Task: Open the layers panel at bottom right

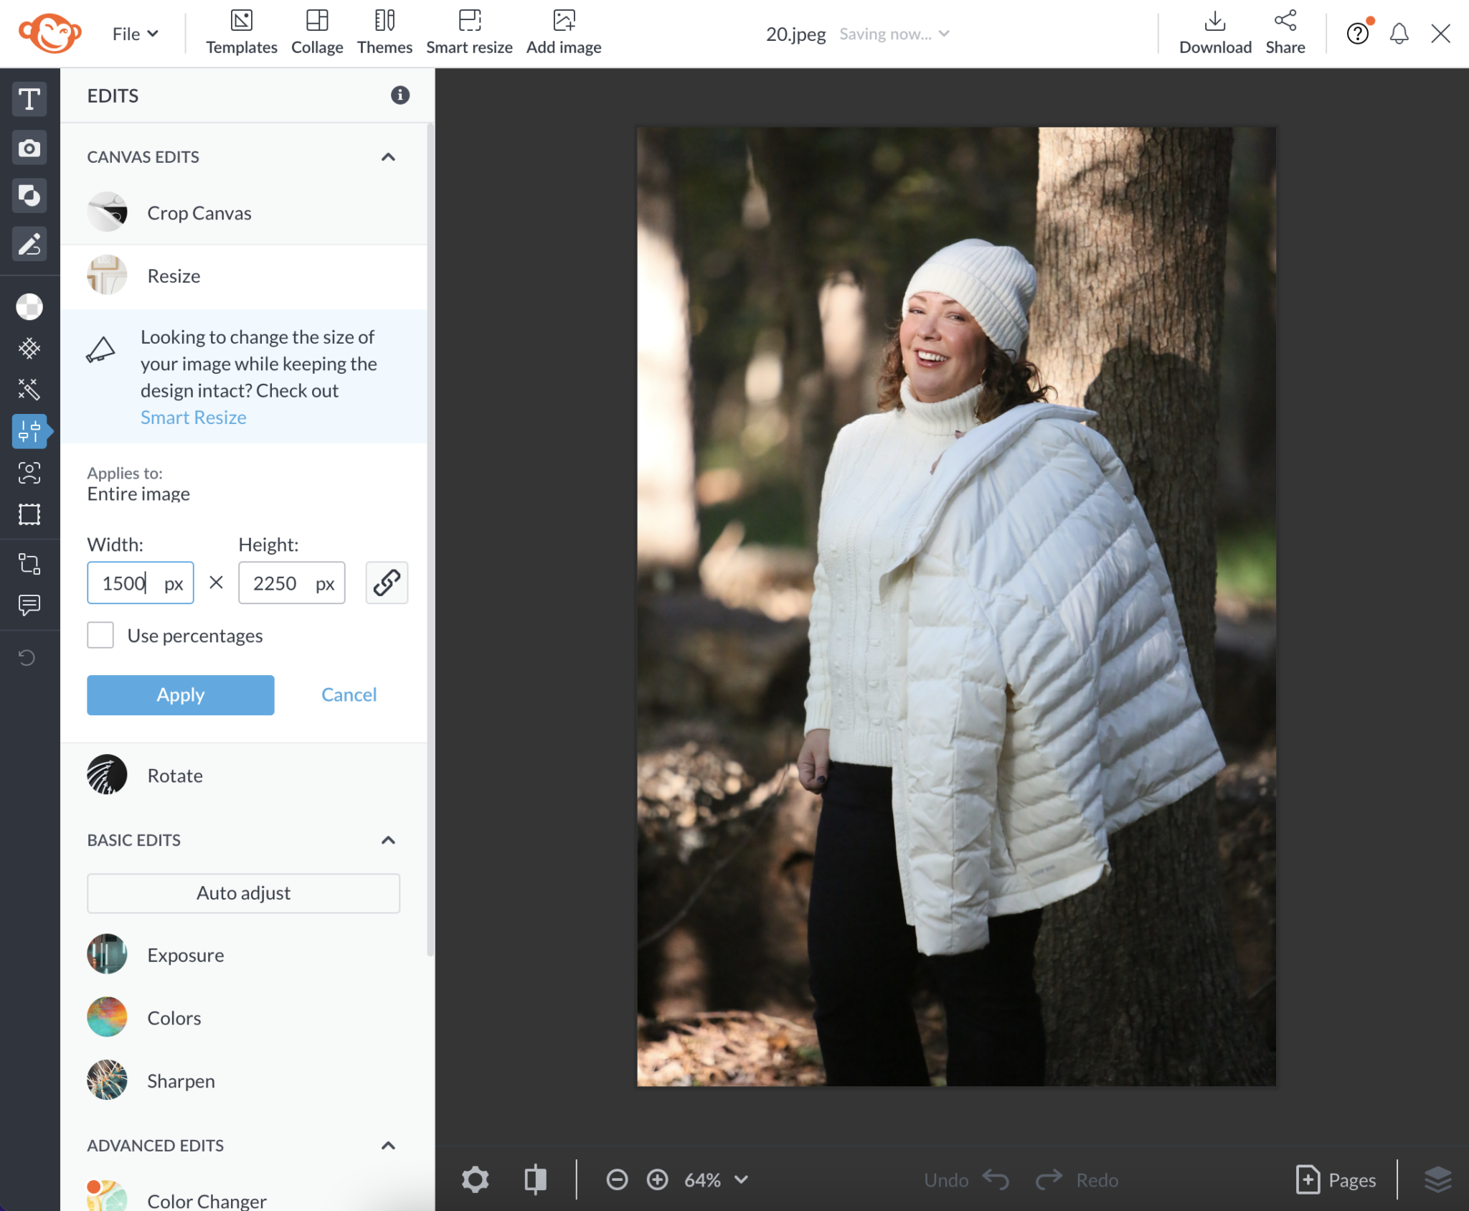Action: tap(1437, 1179)
